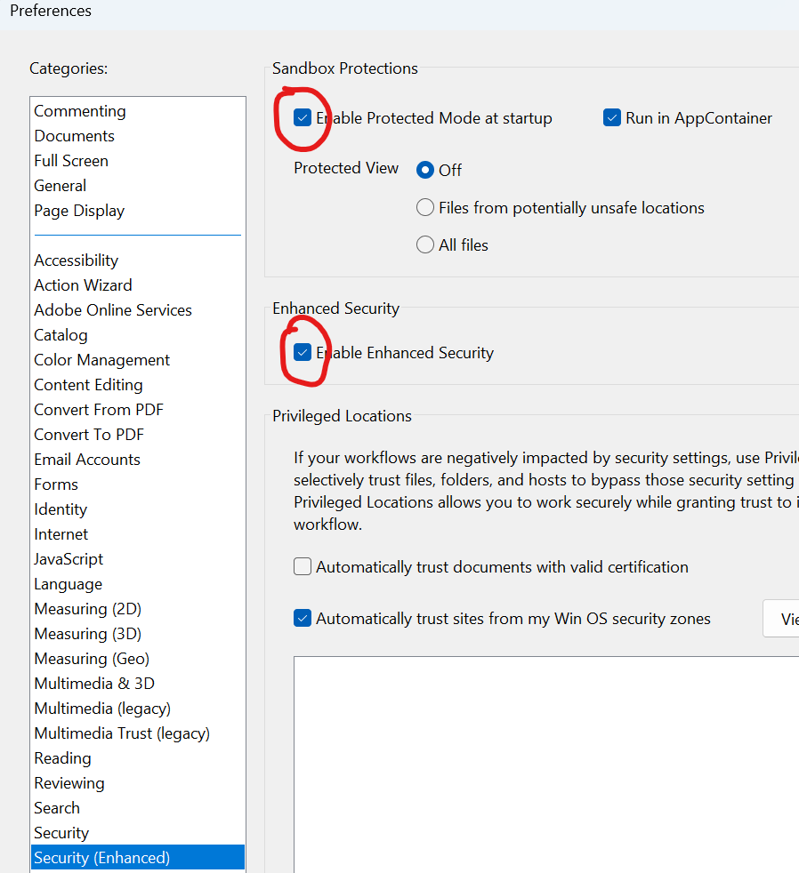Open the Forms preferences category

pos(56,484)
